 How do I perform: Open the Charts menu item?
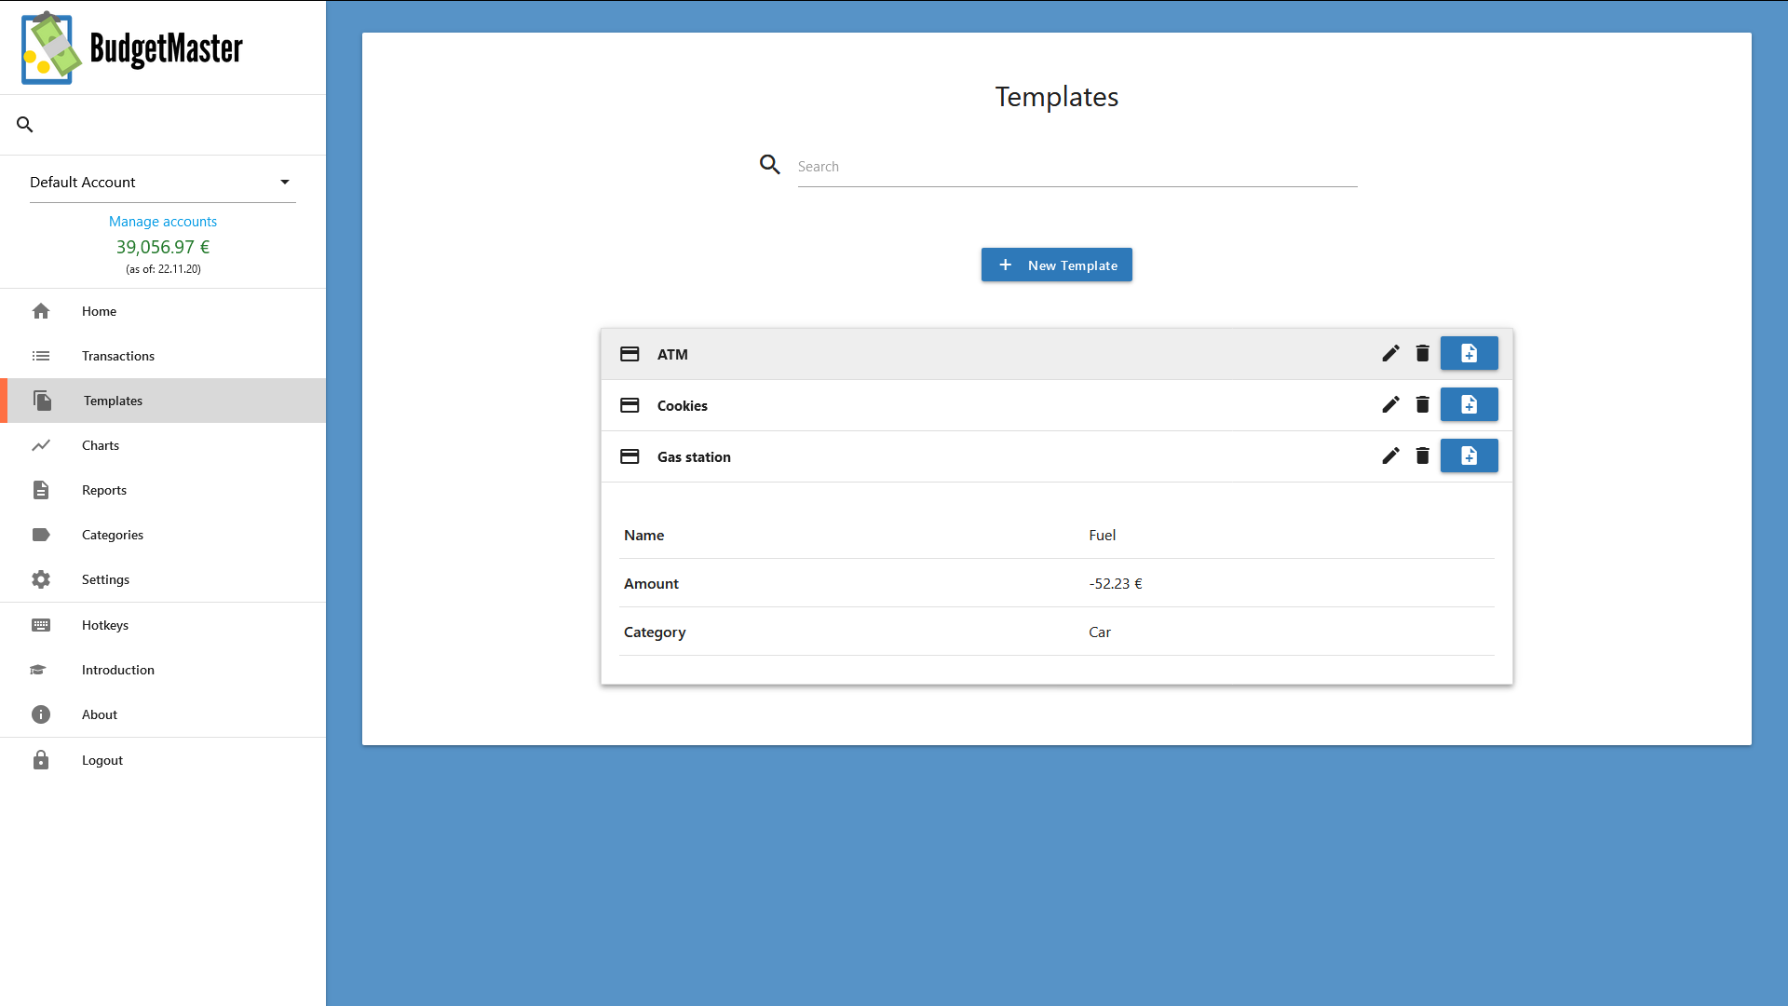pos(163,445)
